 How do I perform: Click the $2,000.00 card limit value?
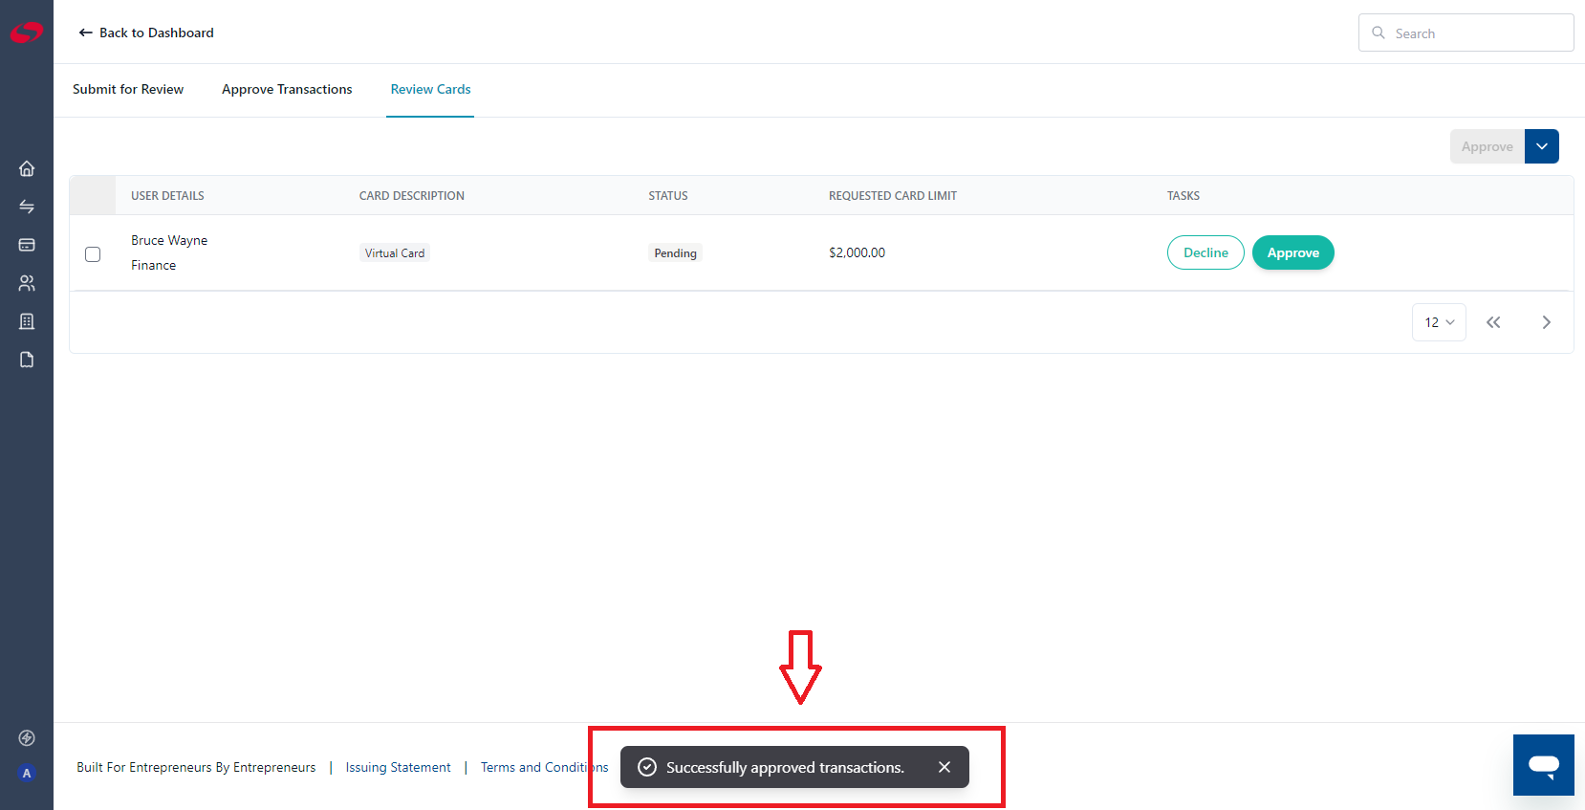pyautogui.click(x=858, y=252)
